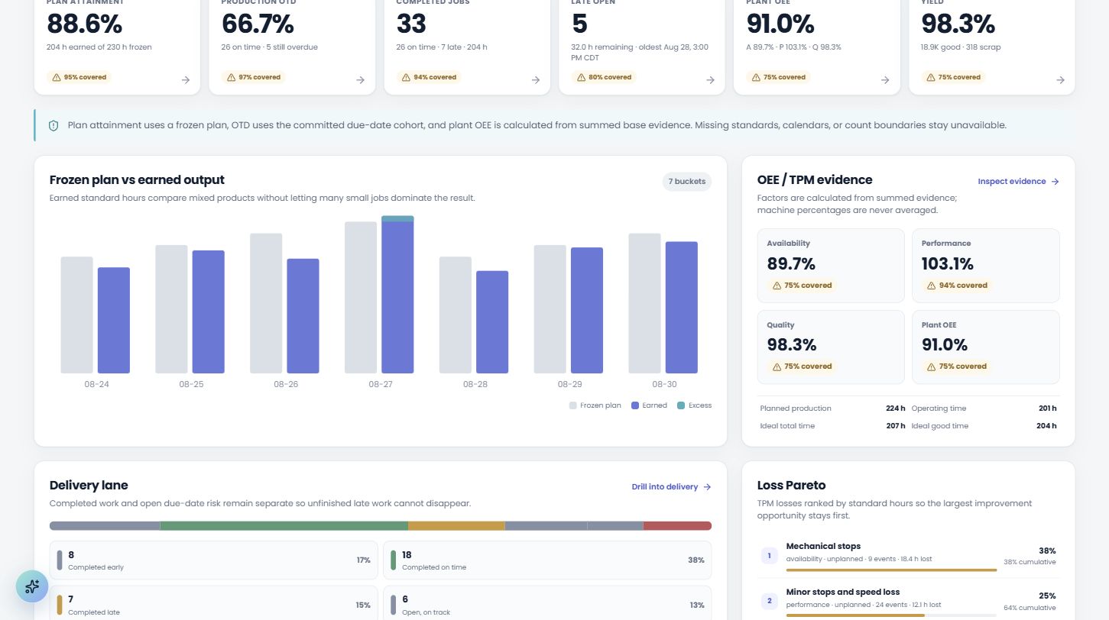
Task: Toggle the Frozen plan legend entry
Action: point(595,405)
